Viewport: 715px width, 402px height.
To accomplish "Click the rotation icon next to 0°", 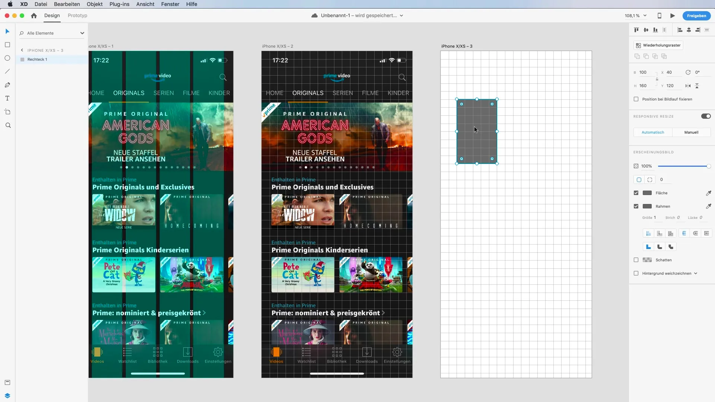I will (x=688, y=72).
